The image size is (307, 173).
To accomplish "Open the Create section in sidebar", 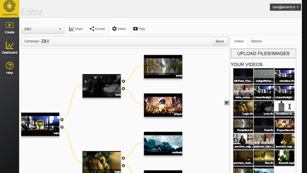I will pos(9,28).
